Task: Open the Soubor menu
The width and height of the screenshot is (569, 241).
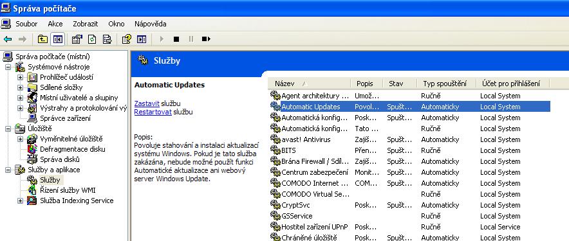Action: [26, 24]
